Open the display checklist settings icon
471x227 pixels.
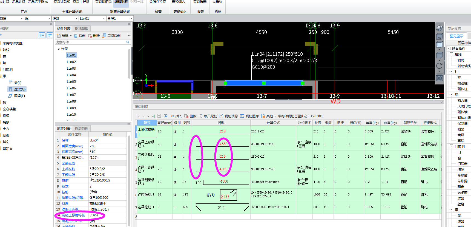pos(439,78)
